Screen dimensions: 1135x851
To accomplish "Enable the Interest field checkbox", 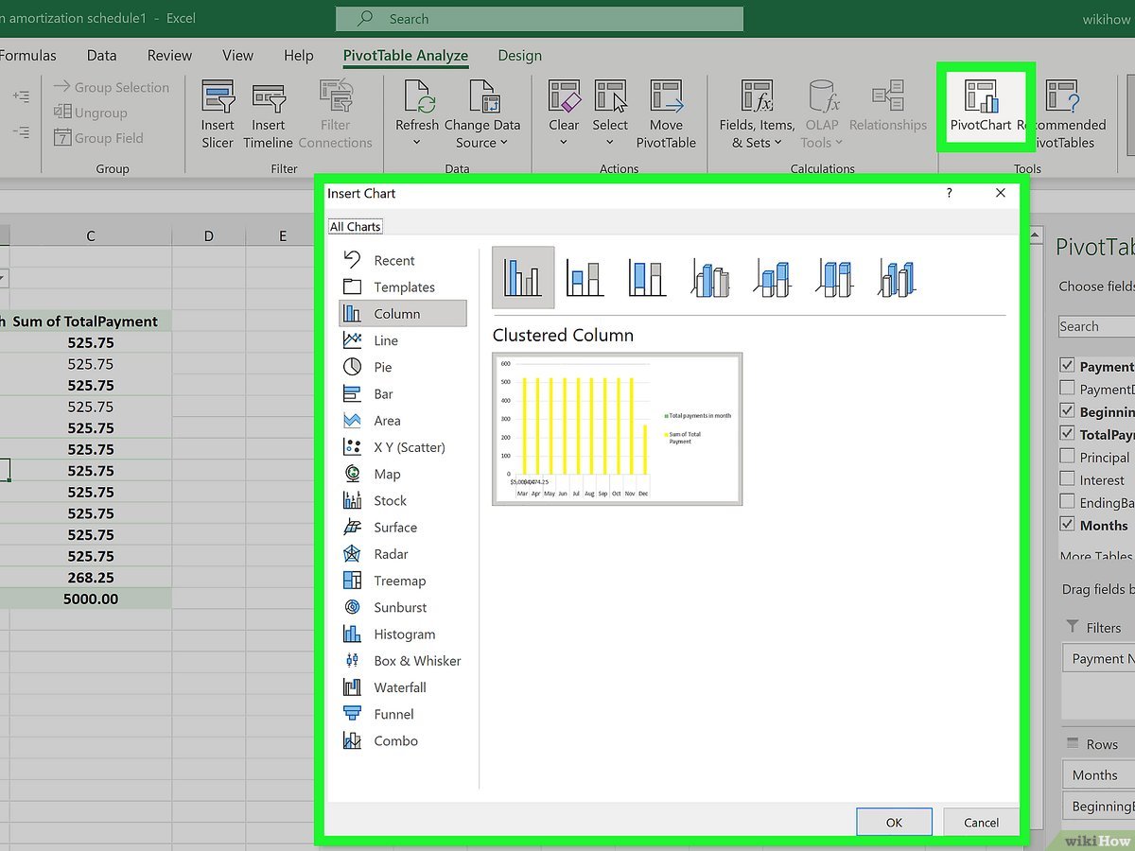I will (1068, 479).
